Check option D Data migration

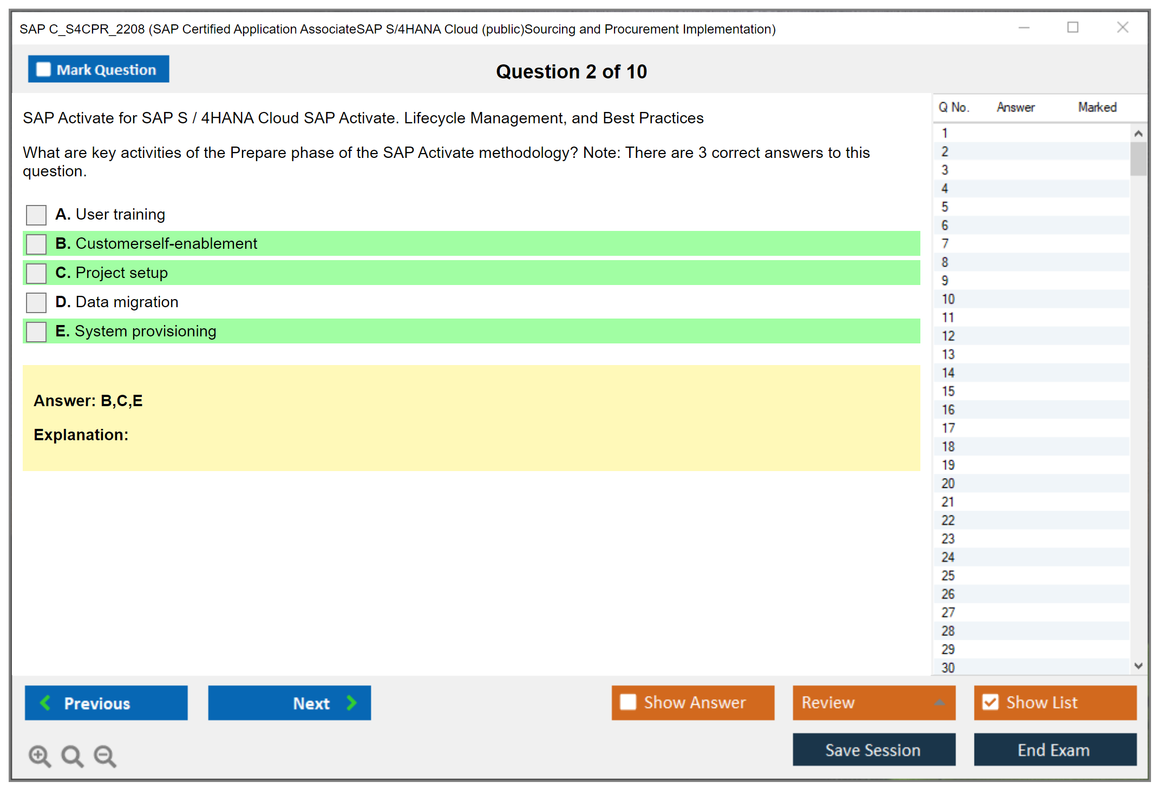tap(36, 302)
